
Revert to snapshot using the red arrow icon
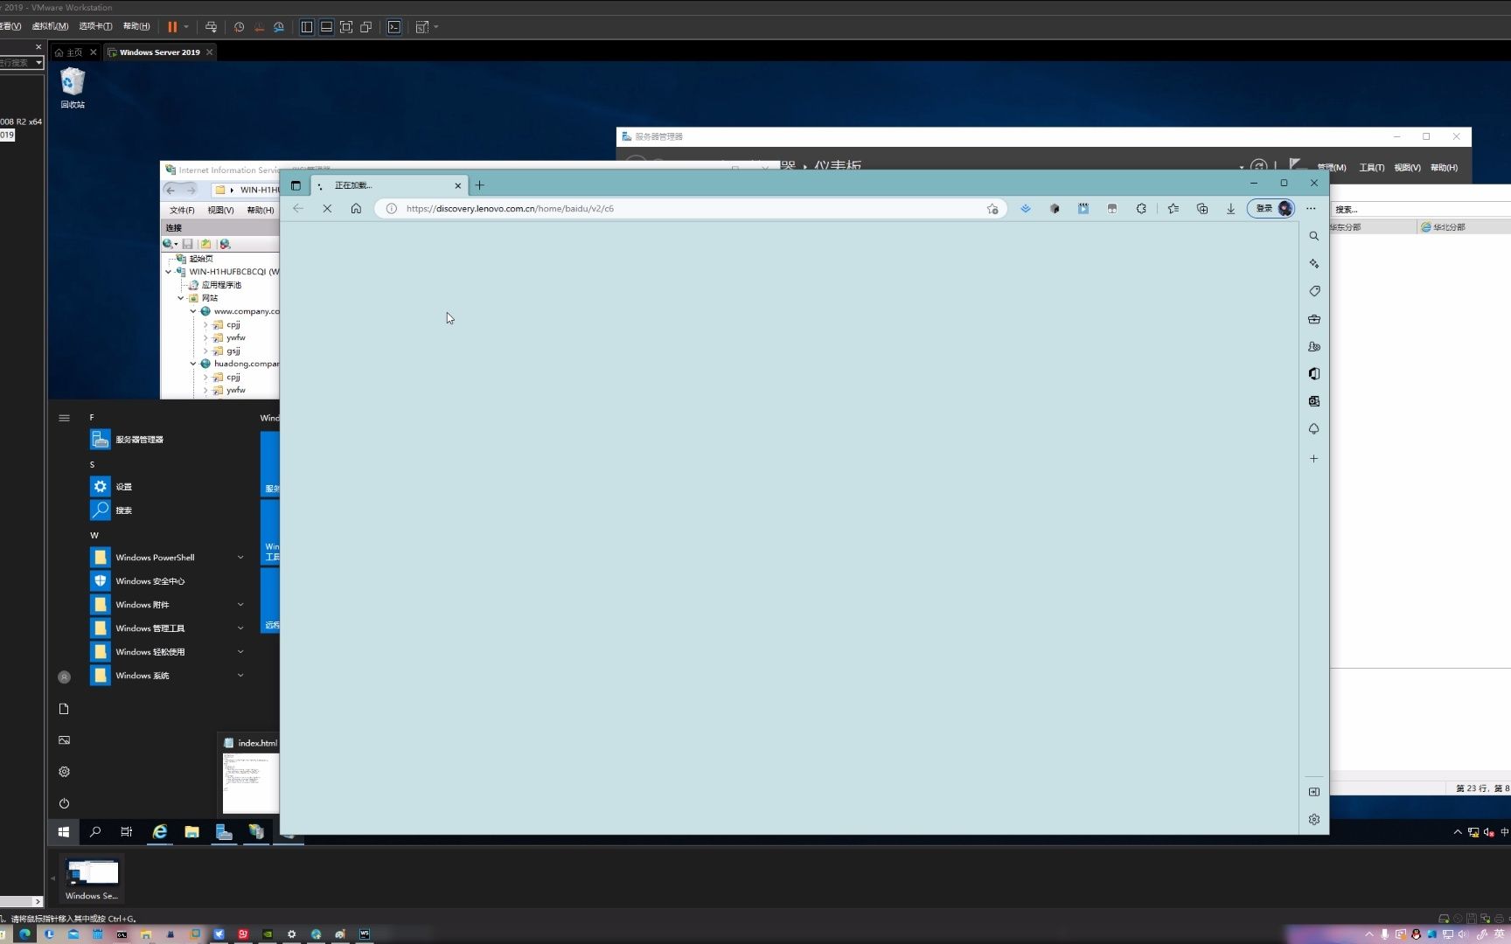[x=259, y=27]
